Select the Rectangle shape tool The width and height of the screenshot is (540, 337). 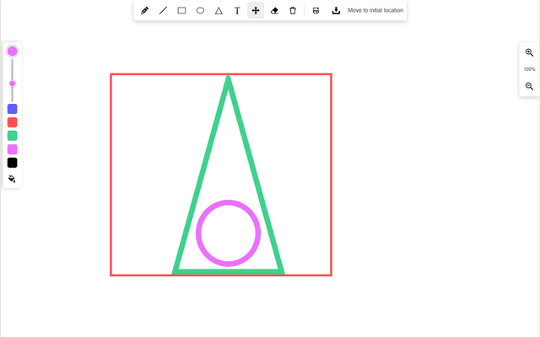coord(182,11)
